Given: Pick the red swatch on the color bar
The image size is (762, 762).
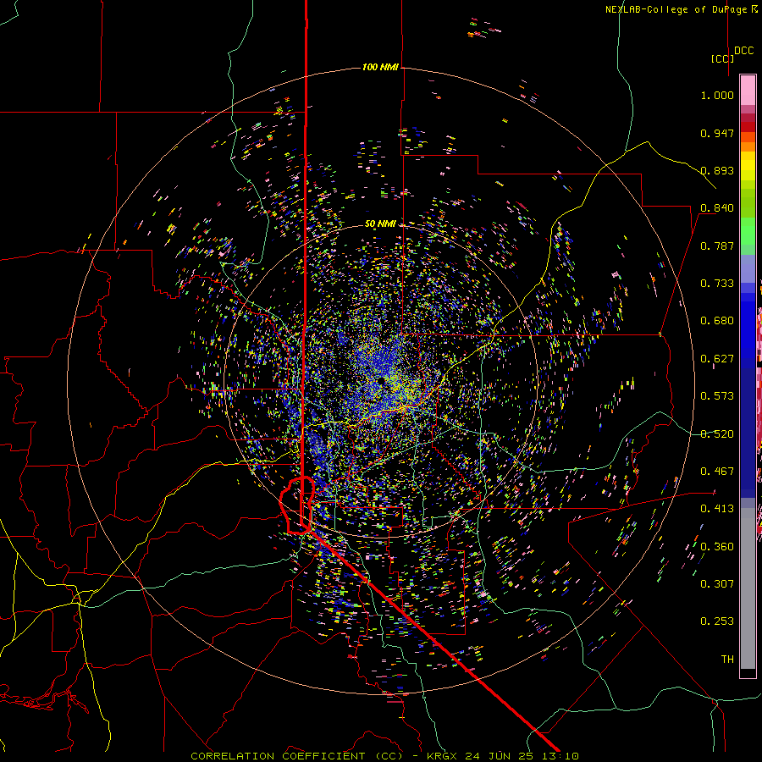Looking at the screenshot, I should [748, 127].
